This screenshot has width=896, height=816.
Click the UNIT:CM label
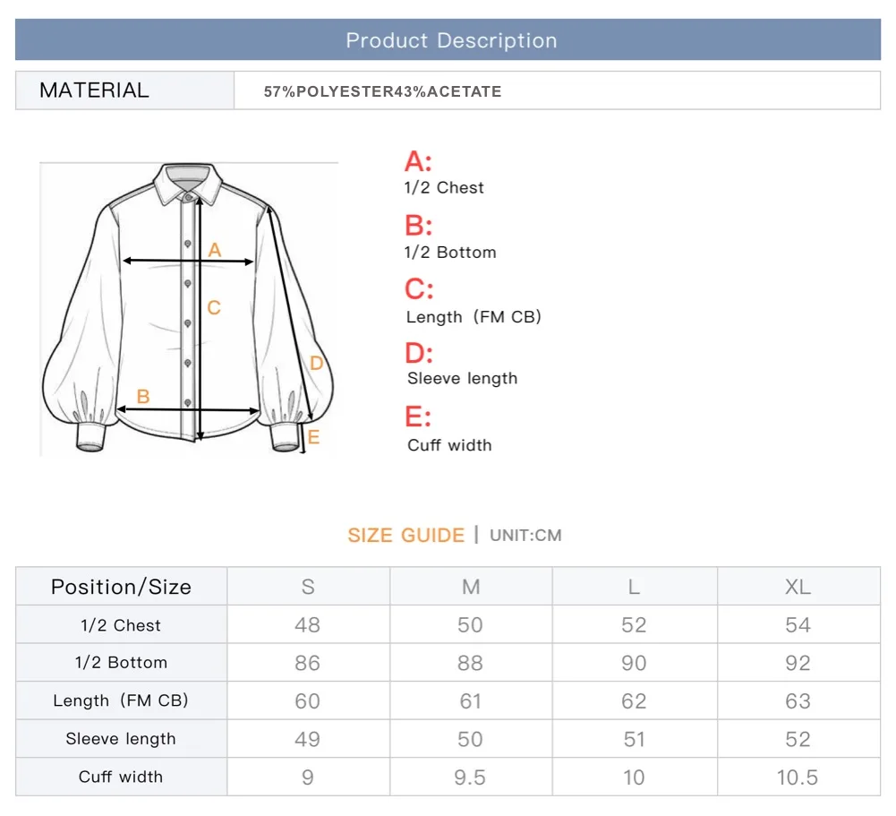tap(525, 536)
